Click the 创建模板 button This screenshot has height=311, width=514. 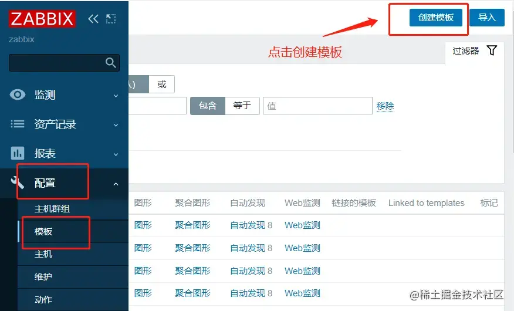435,18
